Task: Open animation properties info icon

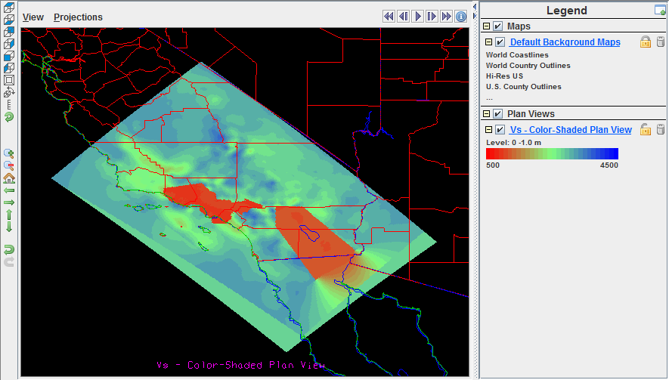Action: (461, 16)
